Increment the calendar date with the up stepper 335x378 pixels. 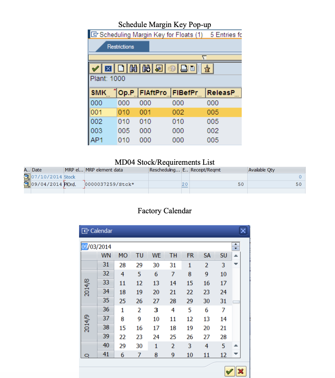tap(236, 244)
